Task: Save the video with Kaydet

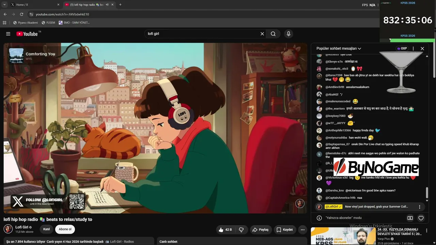Action: [284, 230]
